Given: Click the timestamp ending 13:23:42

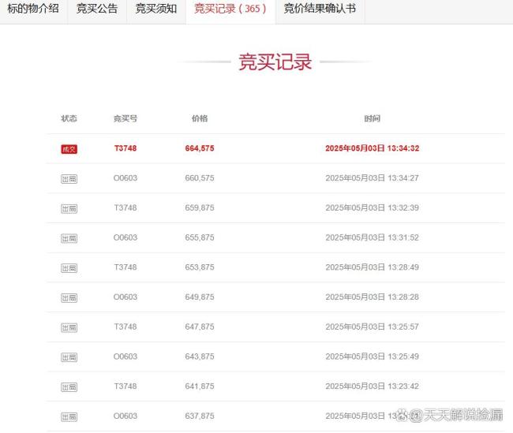Looking at the screenshot, I should (373, 386).
